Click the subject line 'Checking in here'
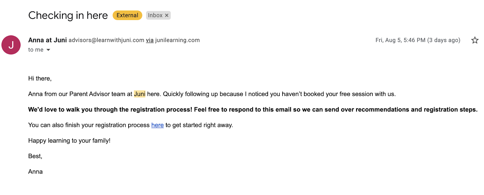The image size is (484, 195). (x=68, y=15)
